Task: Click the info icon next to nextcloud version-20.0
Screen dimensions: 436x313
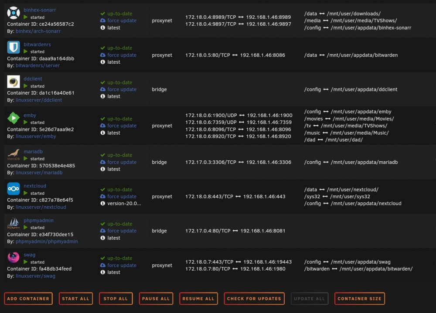Action: click(x=102, y=204)
